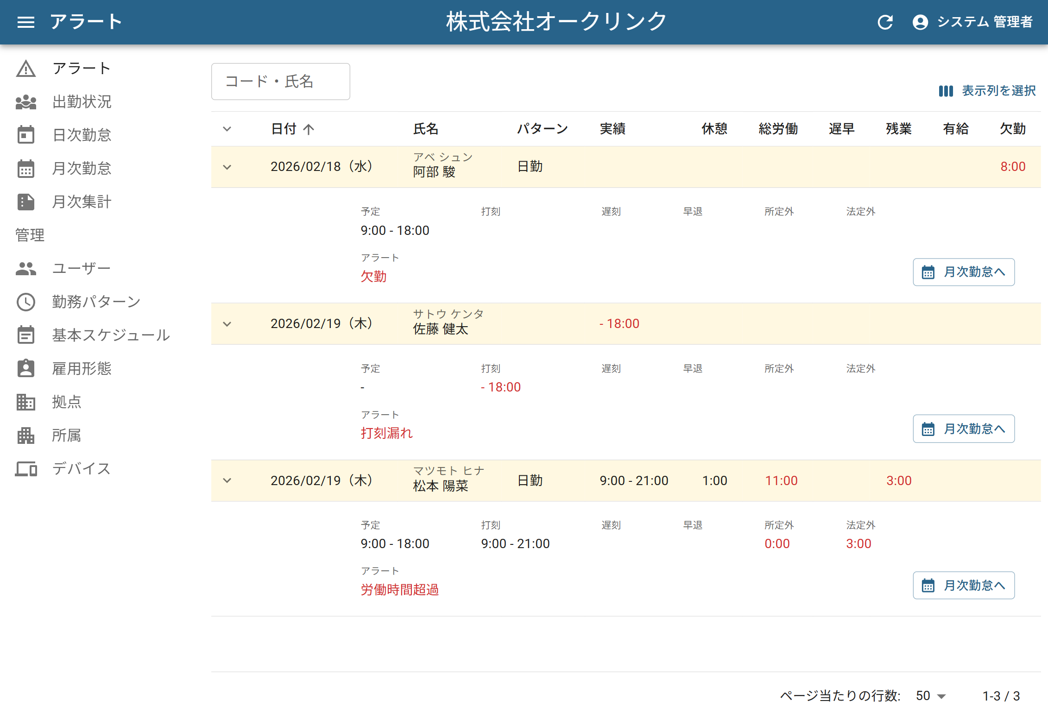Open 基本スケジュール menu item
1048x720 pixels.
(x=110, y=335)
